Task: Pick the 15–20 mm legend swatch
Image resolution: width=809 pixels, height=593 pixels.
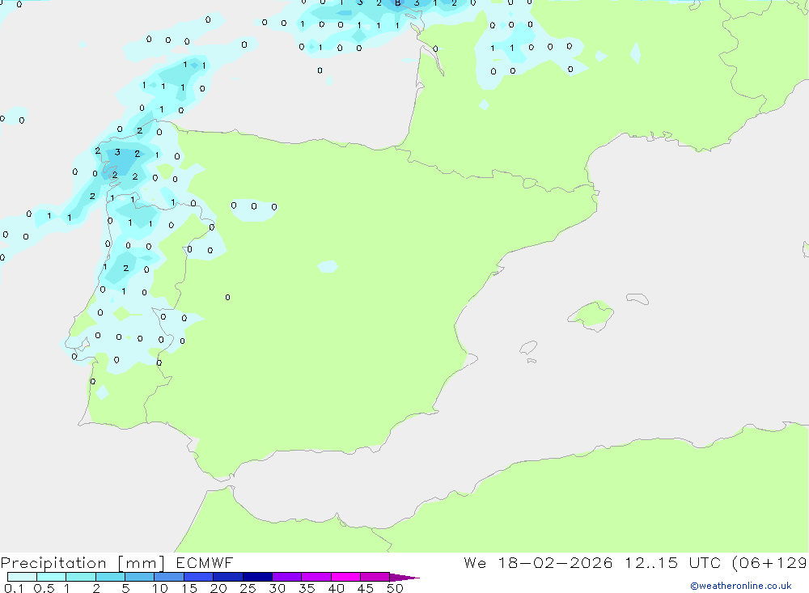Action: coord(199,577)
